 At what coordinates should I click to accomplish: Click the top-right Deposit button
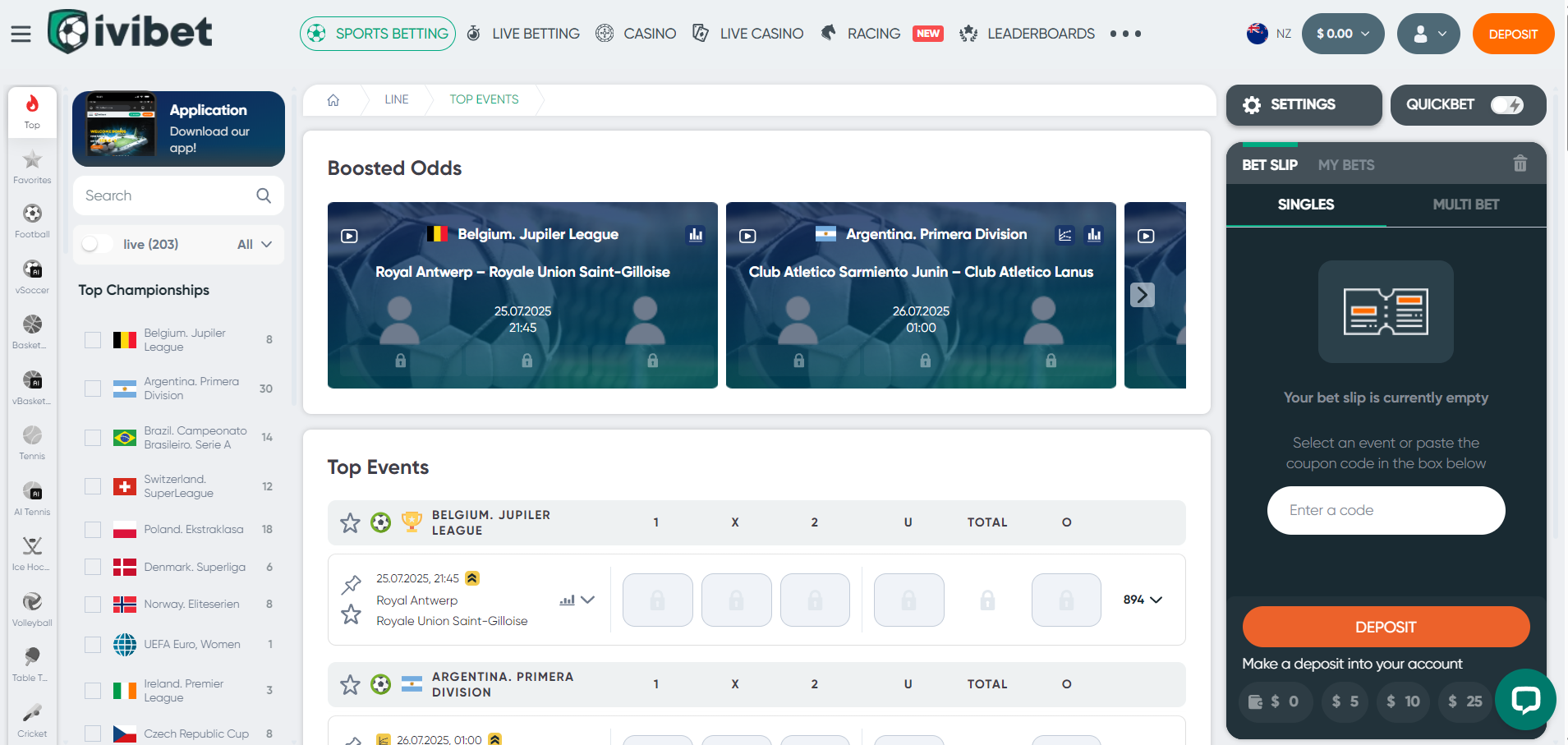point(1513,34)
